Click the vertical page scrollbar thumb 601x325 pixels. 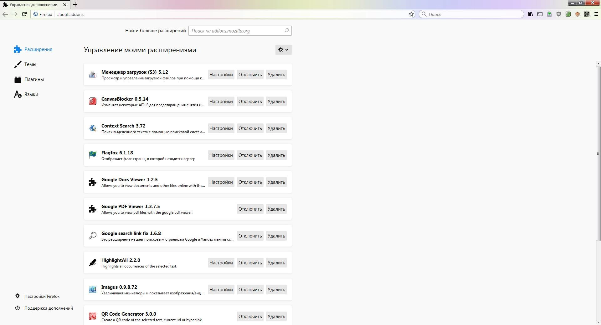click(598, 153)
